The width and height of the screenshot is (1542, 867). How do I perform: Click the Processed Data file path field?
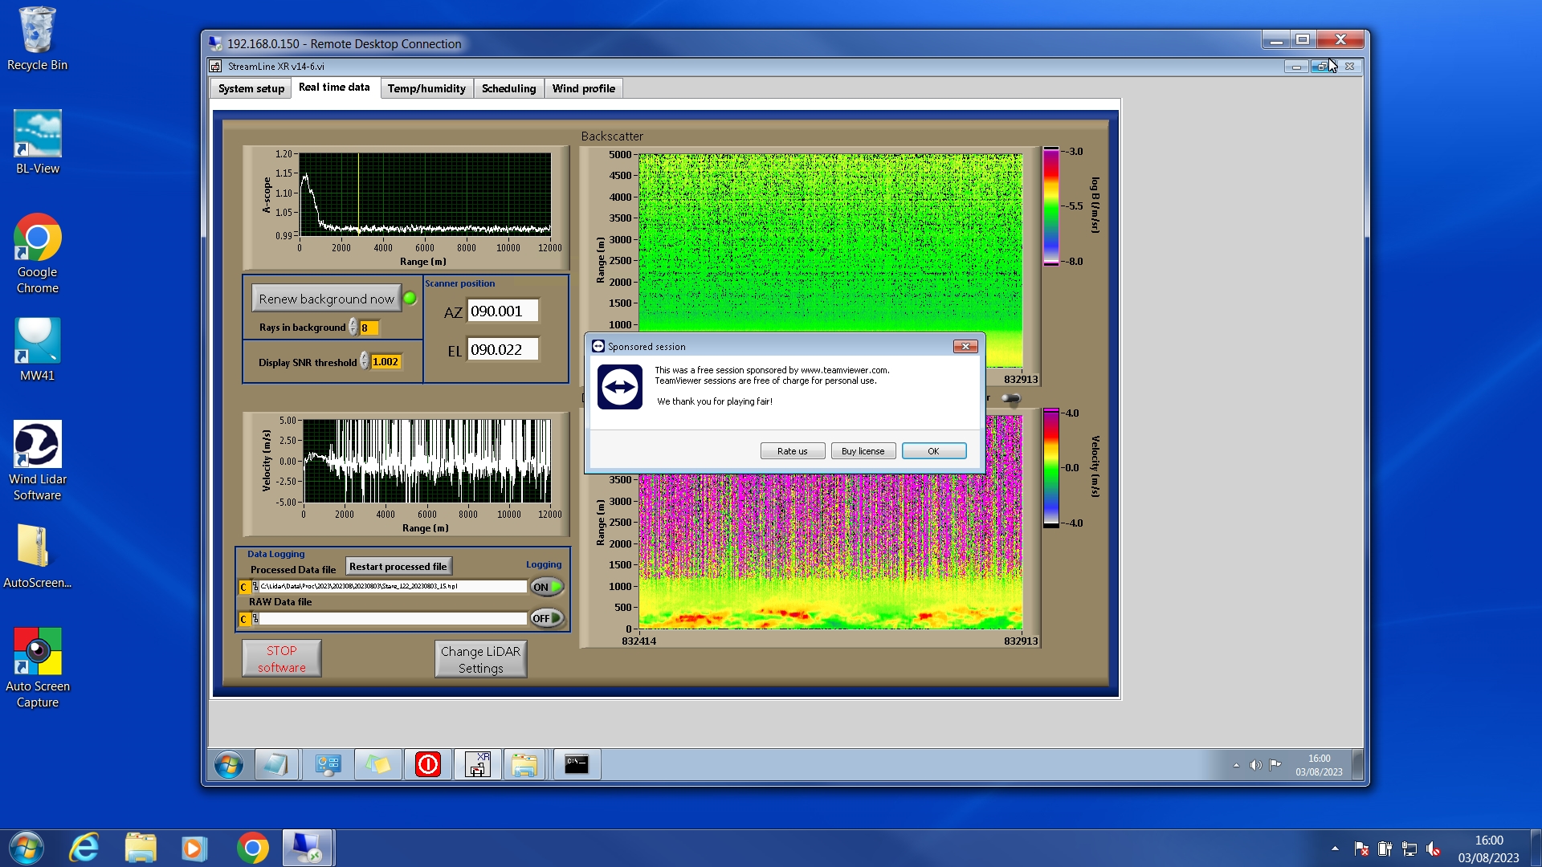tap(392, 587)
